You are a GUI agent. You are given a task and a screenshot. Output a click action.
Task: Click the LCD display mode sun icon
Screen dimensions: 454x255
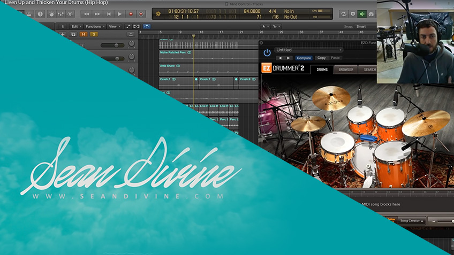click(x=158, y=14)
